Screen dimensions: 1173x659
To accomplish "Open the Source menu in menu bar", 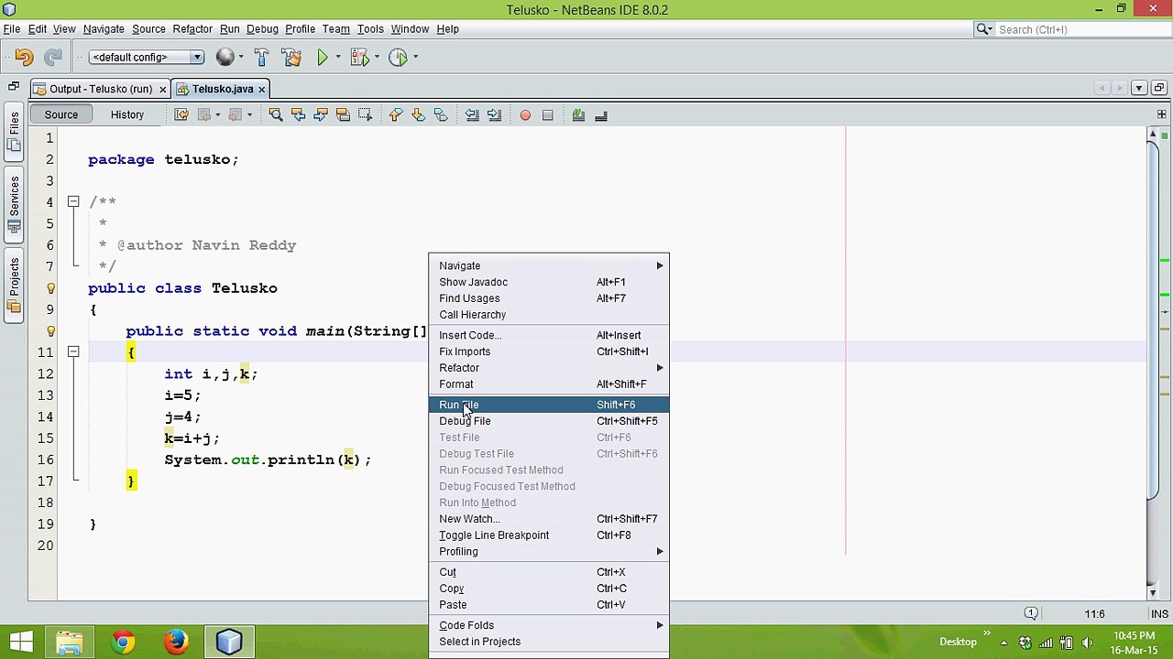I will pos(148,29).
